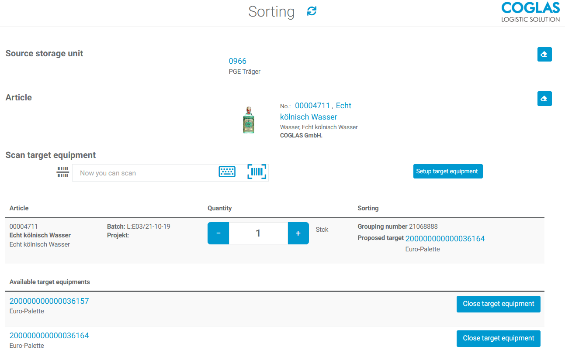The width and height of the screenshot is (565, 350).
Task: Click Setup target equipment button
Action: 448,171
